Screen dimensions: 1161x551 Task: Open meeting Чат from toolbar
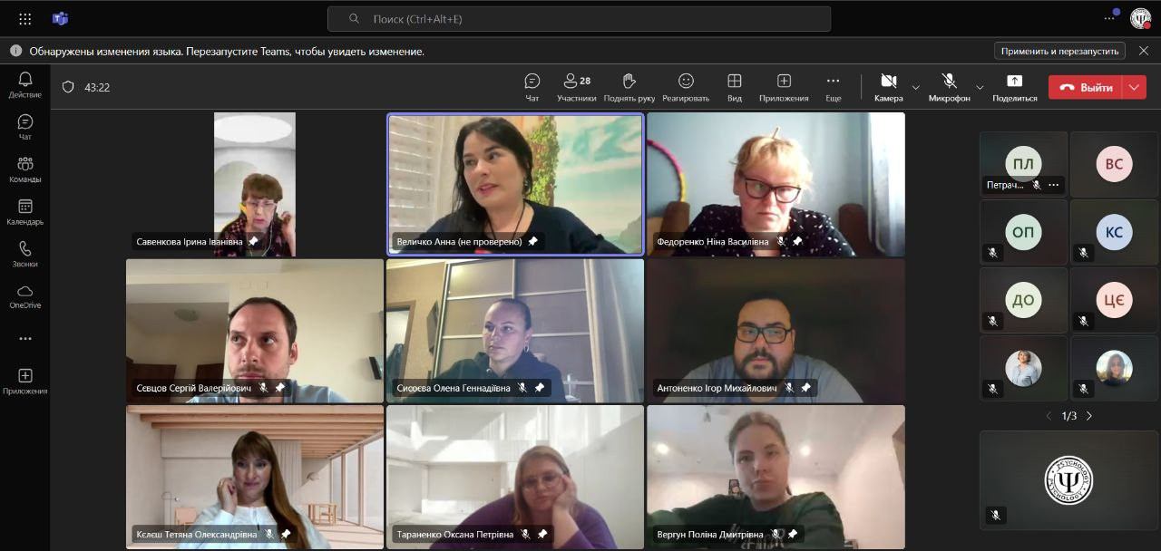532,87
